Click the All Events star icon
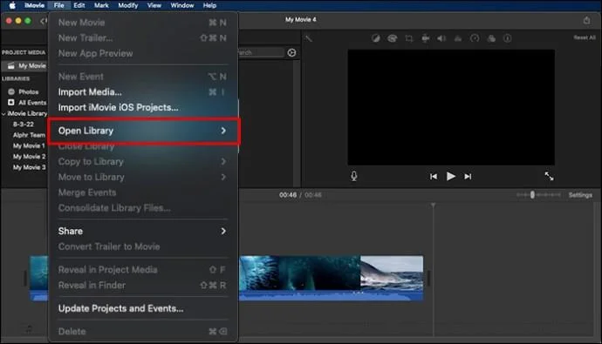Viewport: 602px width, 344px height. pos(11,102)
